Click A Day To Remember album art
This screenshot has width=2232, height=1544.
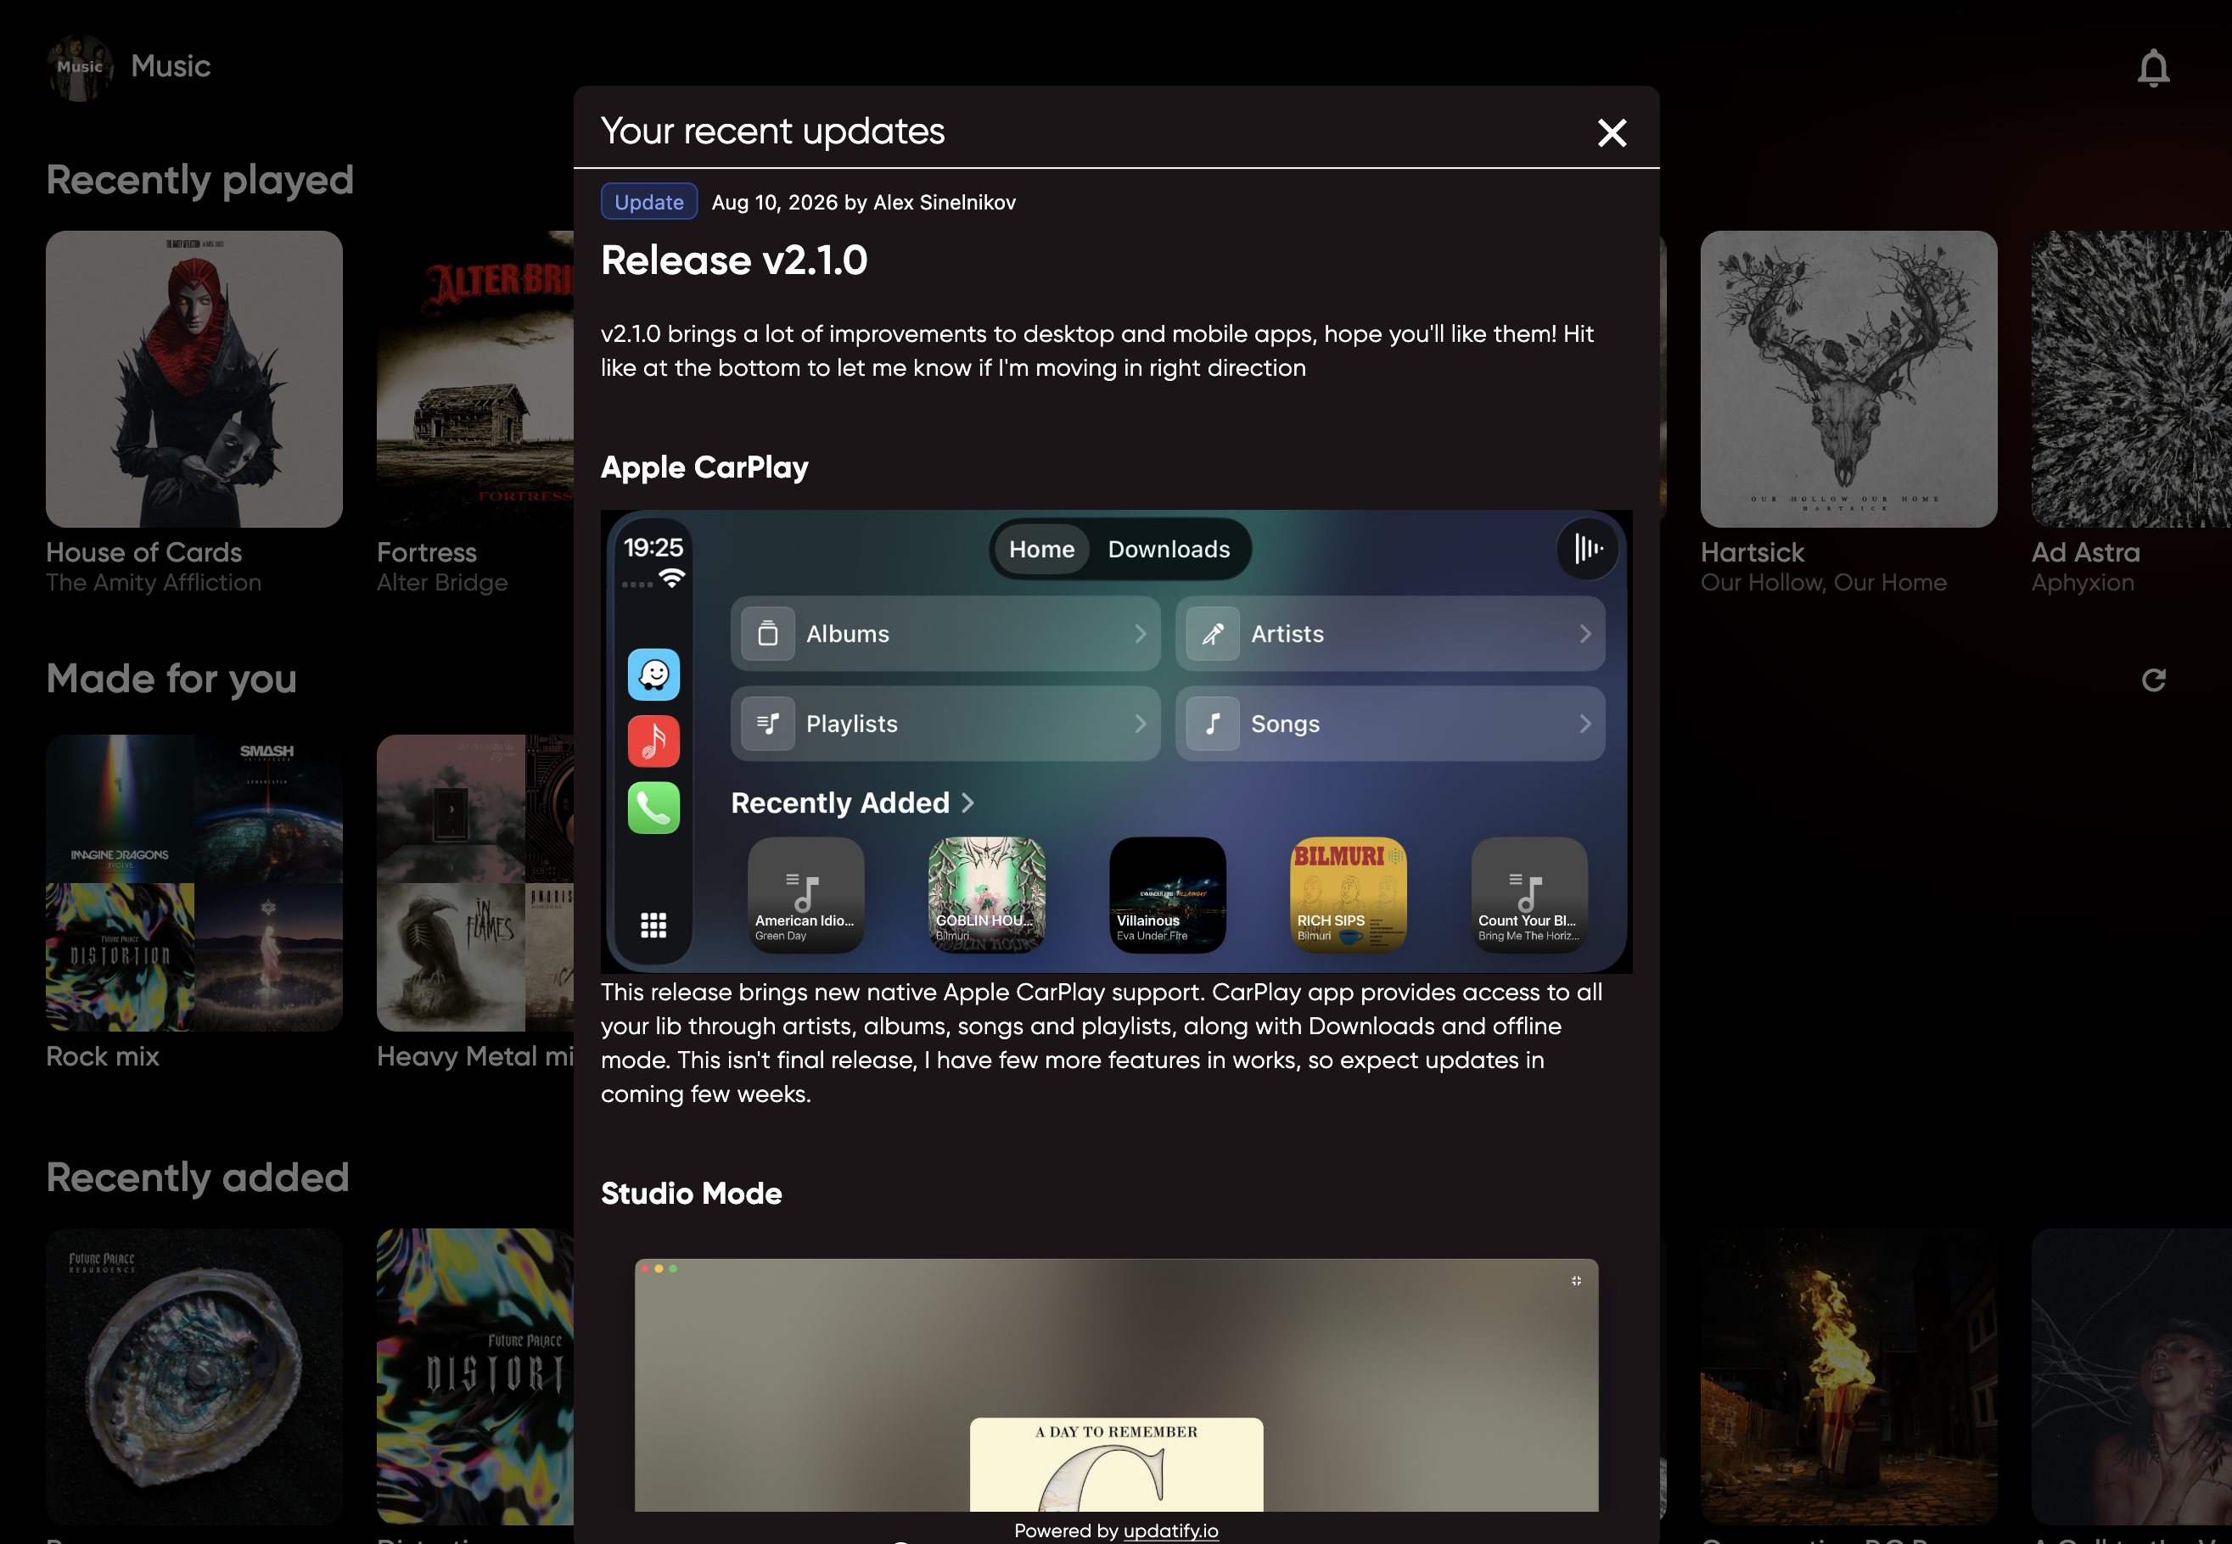point(1117,1464)
